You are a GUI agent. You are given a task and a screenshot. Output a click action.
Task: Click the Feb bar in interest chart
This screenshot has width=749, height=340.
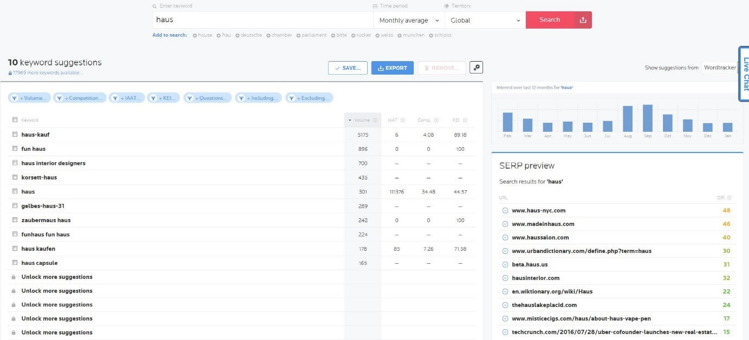[507, 122]
